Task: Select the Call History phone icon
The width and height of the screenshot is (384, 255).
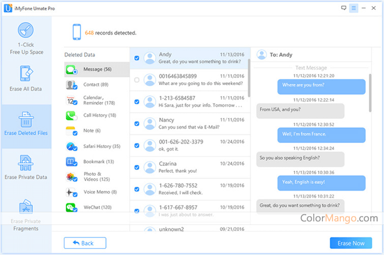Action: pyautogui.click(x=71, y=116)
